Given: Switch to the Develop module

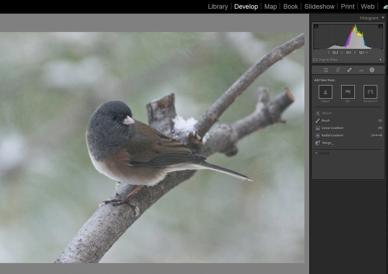Looking at the screenshot, I should coord(246,7).
